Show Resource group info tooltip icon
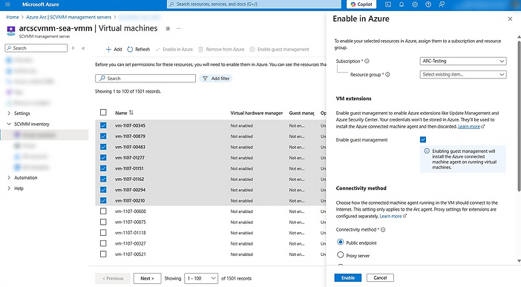The width and height of the screenshot is (521, 287). [387, 74]
